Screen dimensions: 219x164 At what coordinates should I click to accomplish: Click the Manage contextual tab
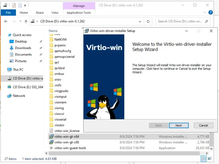click(x=79, y=6)
